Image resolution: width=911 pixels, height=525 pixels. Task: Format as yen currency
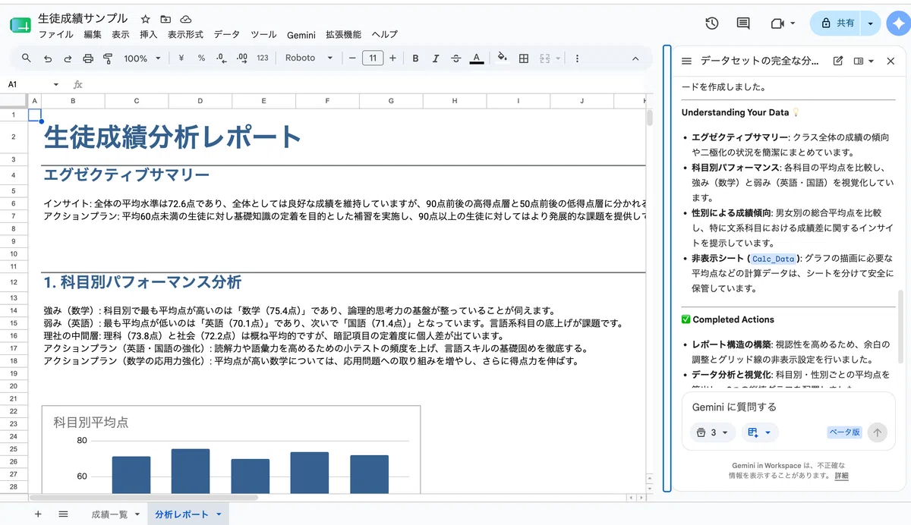point(181,58)
